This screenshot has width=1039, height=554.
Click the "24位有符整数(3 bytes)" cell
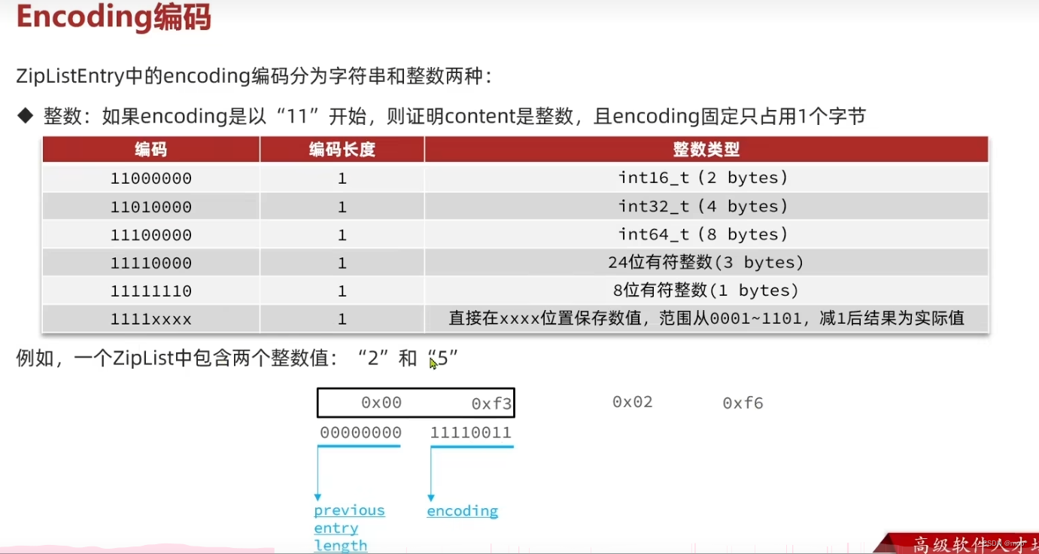706,263
